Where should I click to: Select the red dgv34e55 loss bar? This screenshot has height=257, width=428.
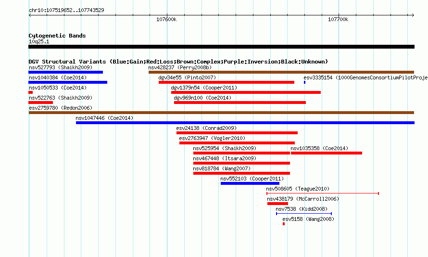pyautogui.click(x=227, y=82)
